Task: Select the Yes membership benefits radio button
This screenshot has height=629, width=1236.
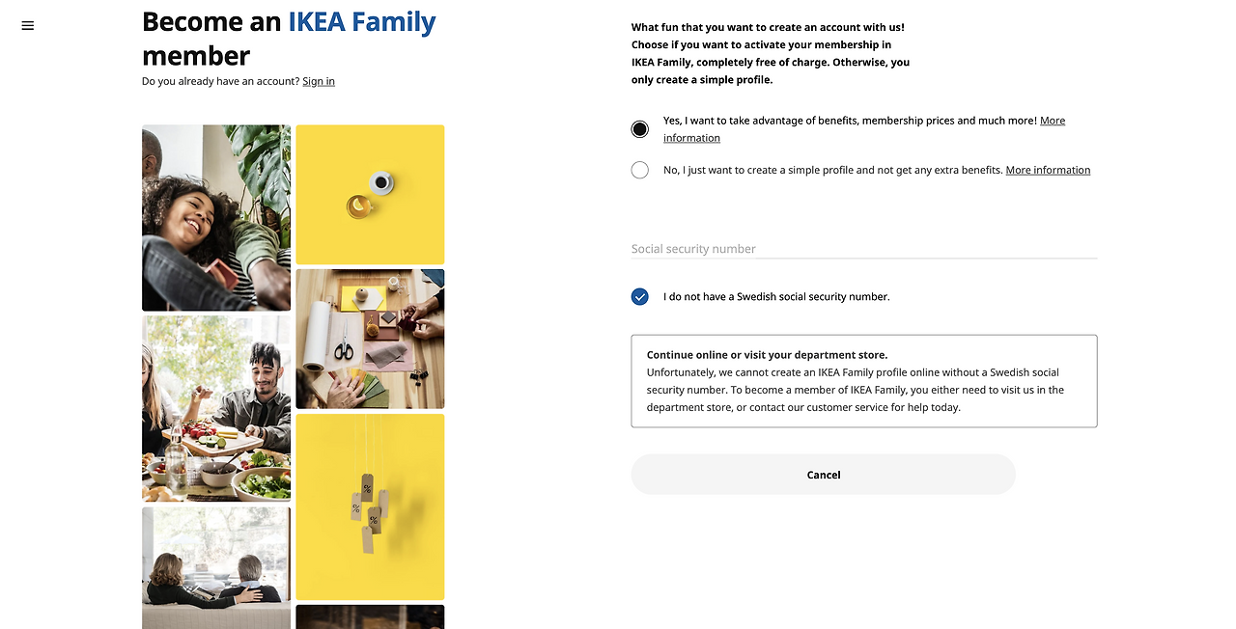Action: (x=639, y=129)
